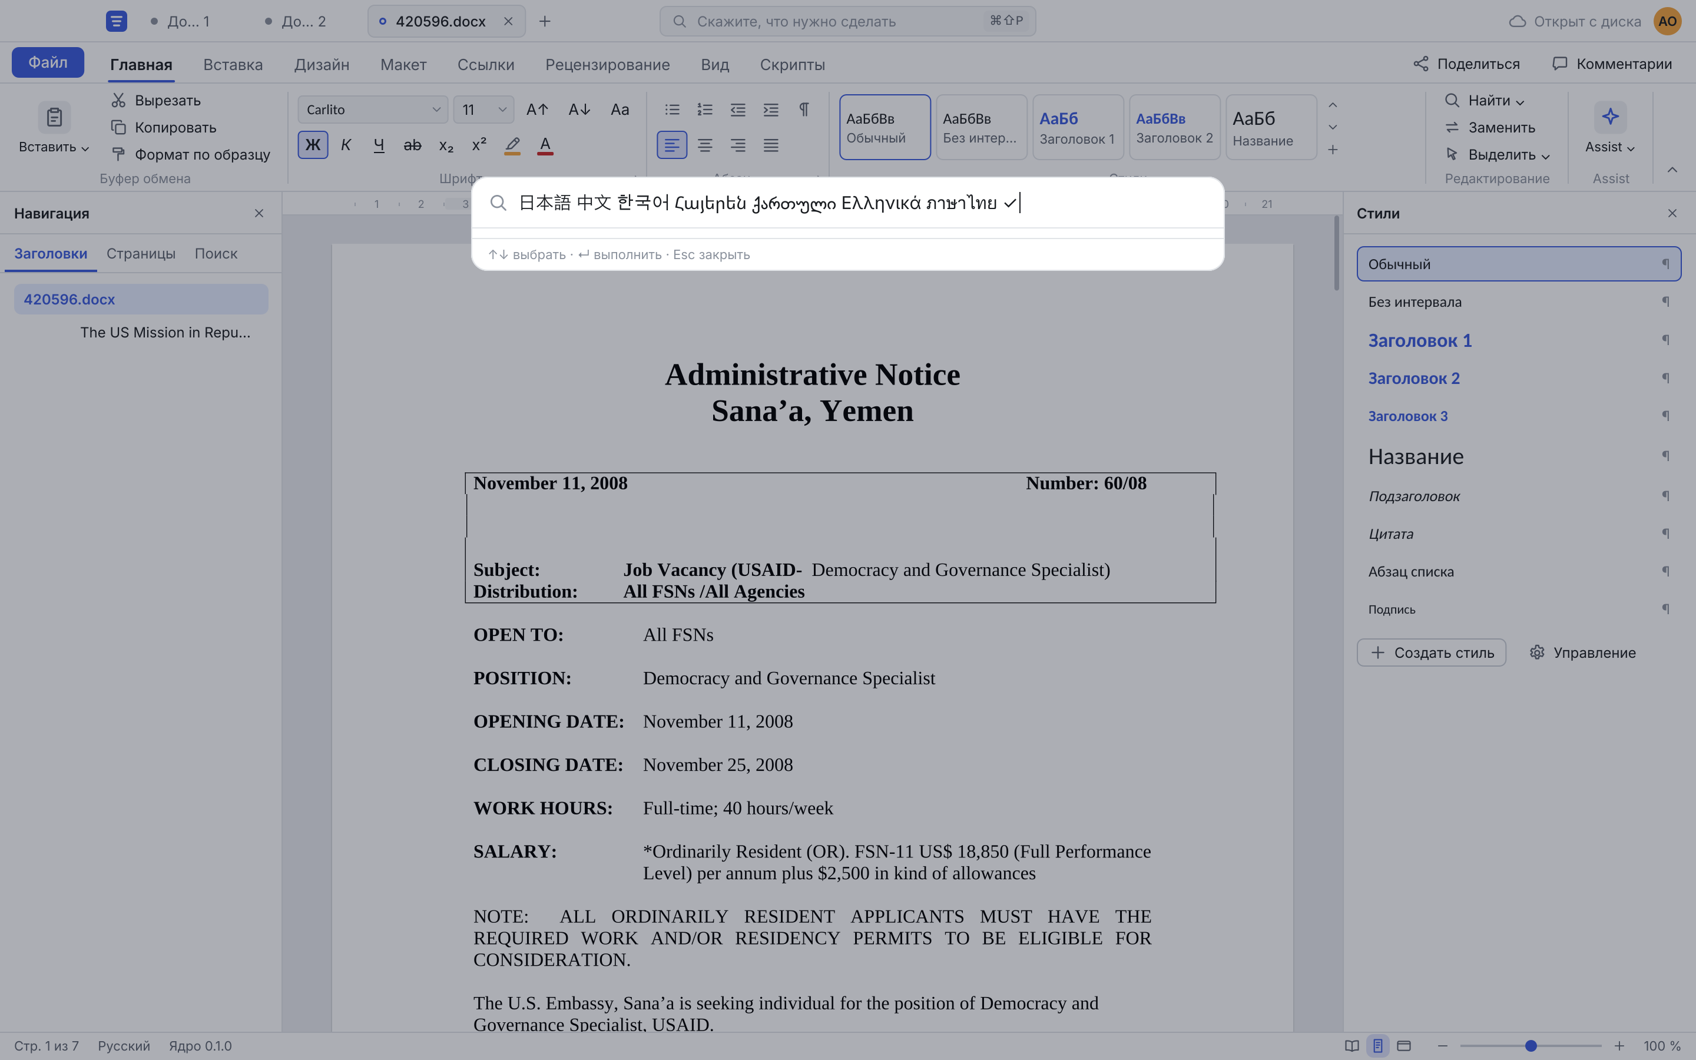Screen dimensions: 1696x1060
Task: Increase font size with A↑ icon
Action: [x=538, y=110]
